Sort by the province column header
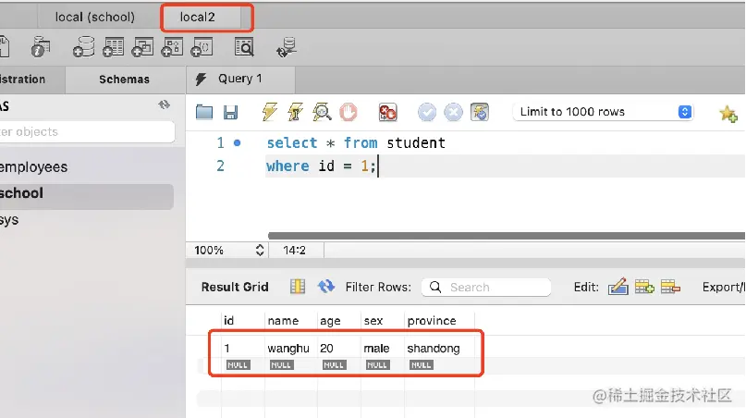 (x=439, y=321)
